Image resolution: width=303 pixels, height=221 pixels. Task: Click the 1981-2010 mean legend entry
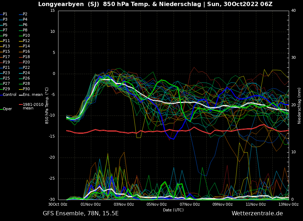coord(33,107)
